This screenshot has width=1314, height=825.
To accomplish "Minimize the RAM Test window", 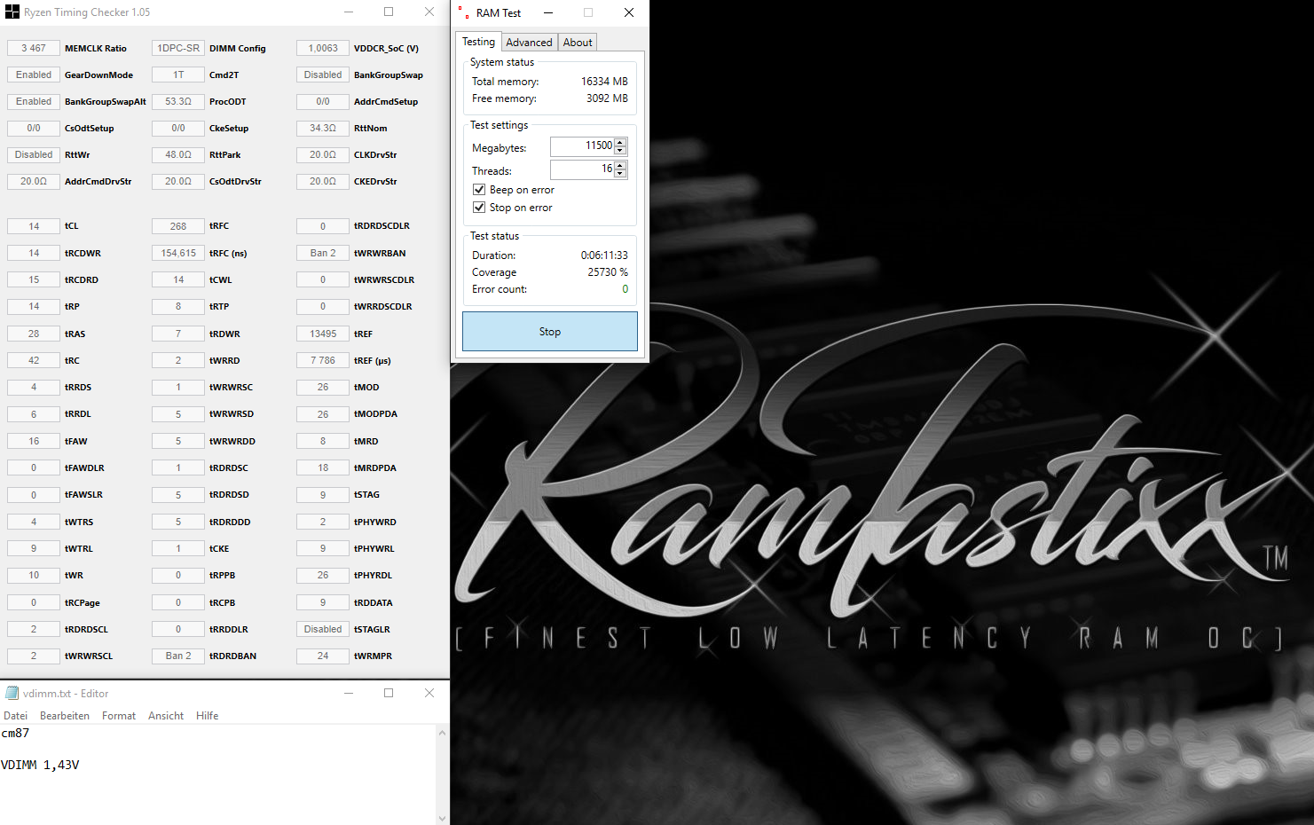I will point(548,12).
